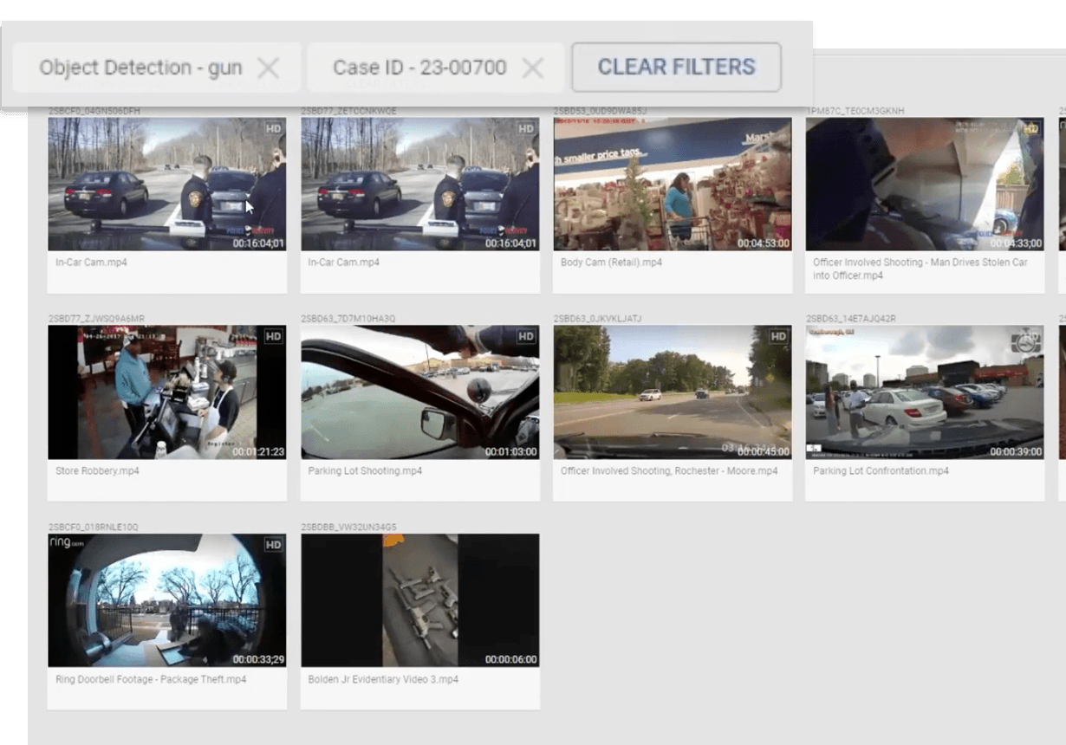Open Ring Doorbell Footage Package Theft thumbnail
1066x745 pixels.
pyautogui.click(x=166, y=600)
